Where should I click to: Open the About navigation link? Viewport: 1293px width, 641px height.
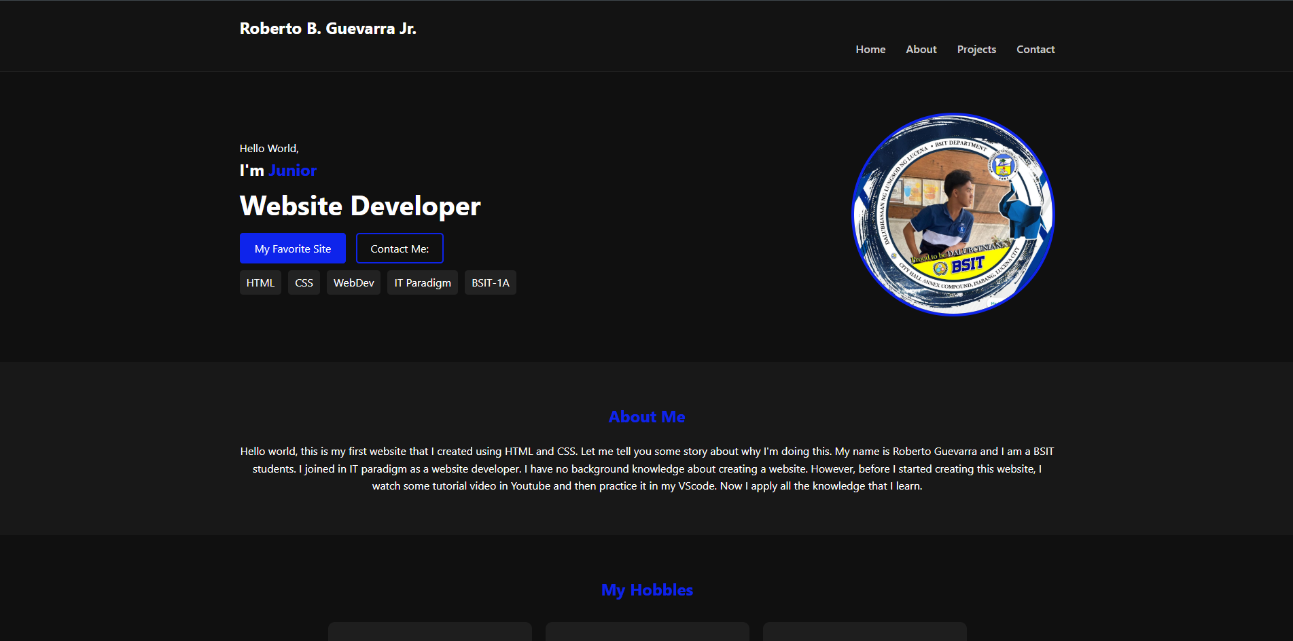[921, 49]
